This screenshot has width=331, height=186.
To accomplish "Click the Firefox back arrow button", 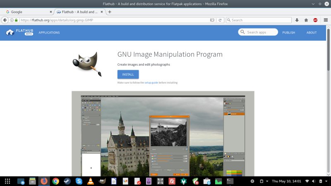I will 5,20.
